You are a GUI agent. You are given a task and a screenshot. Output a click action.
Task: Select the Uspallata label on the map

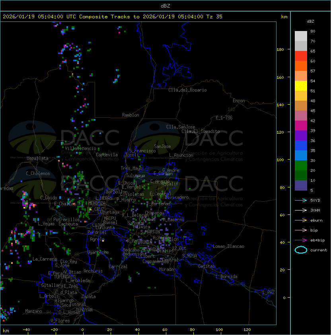(x=37, y=158)
